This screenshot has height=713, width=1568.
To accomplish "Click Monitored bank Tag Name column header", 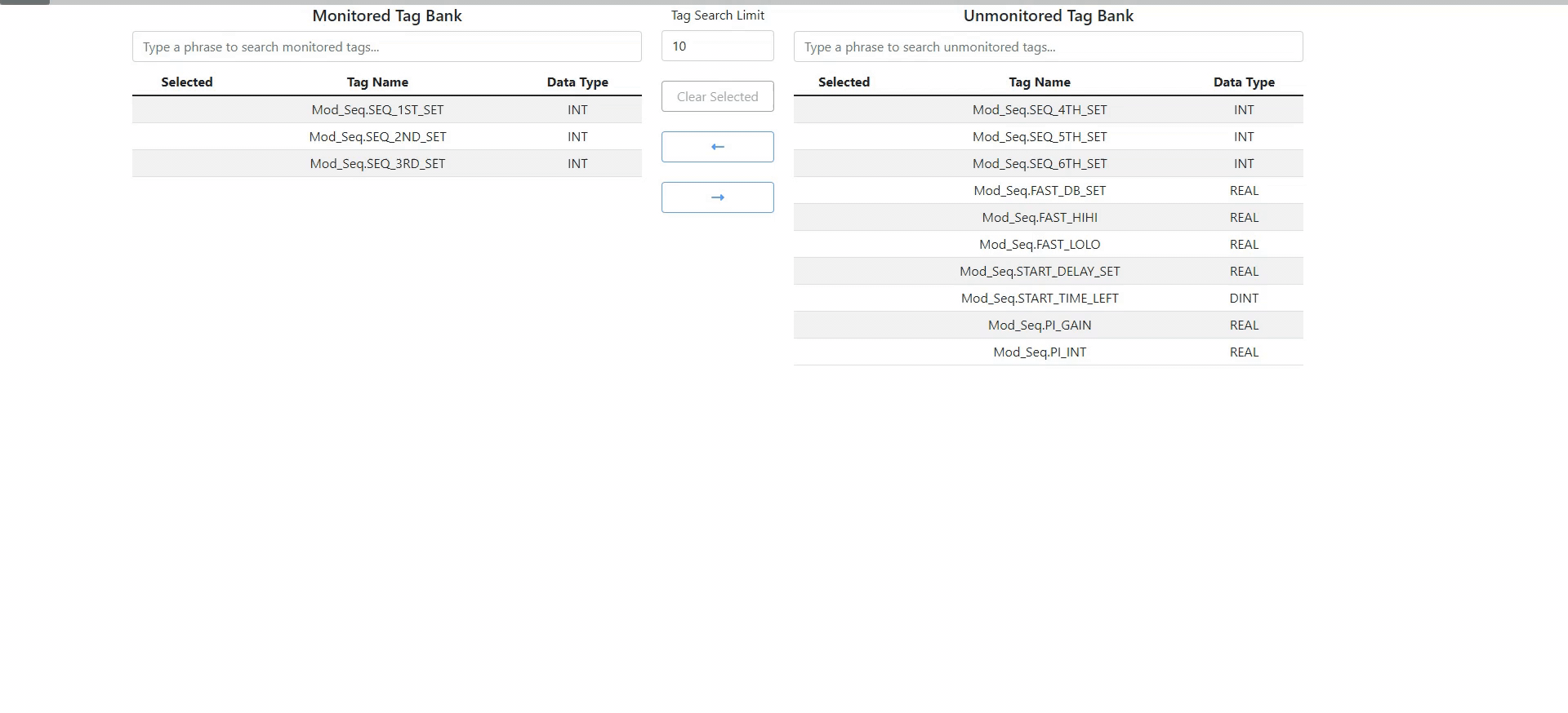I will pos(377,82).
